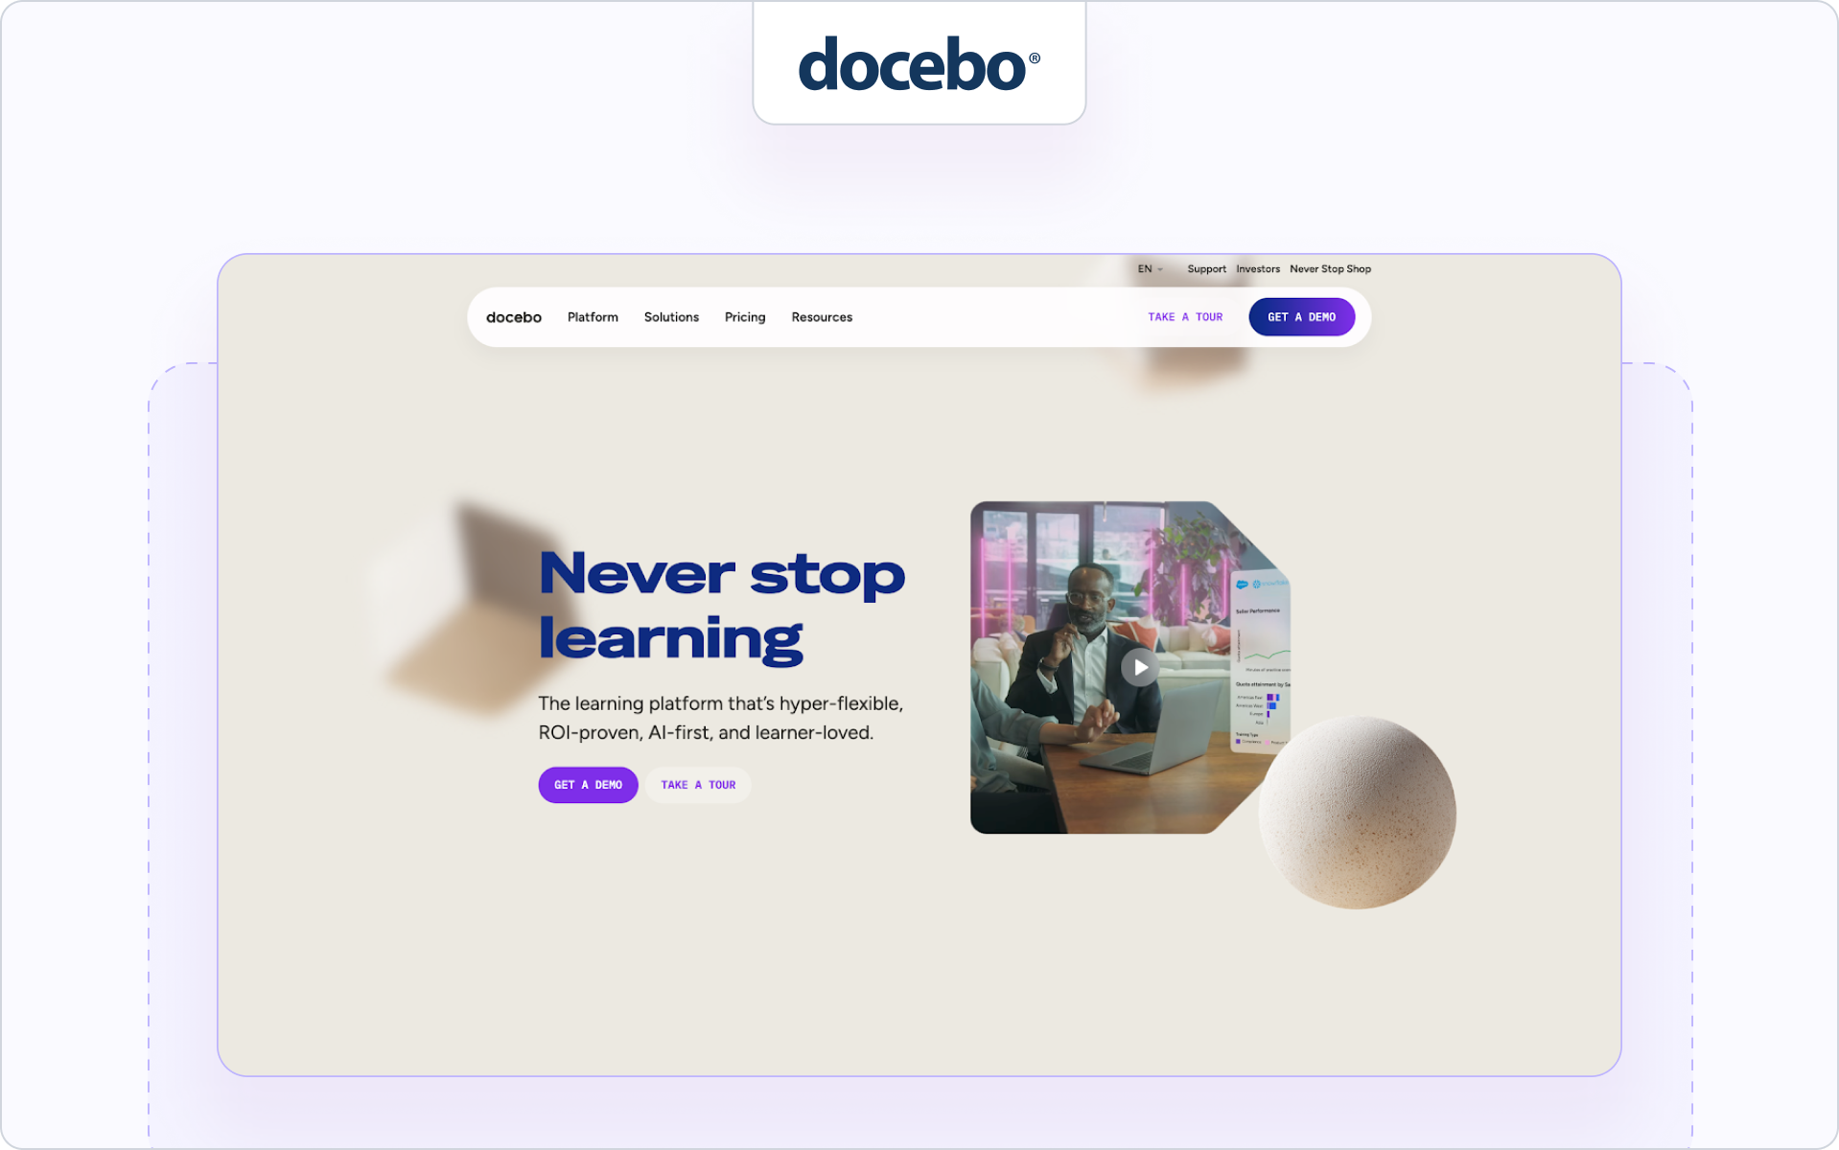Click the large docebo logo at the top

(919, 64)
